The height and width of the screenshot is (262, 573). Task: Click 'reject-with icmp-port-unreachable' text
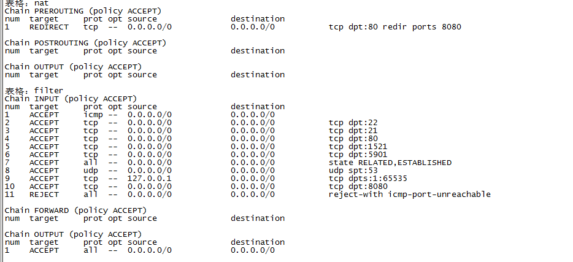(410, 195)
